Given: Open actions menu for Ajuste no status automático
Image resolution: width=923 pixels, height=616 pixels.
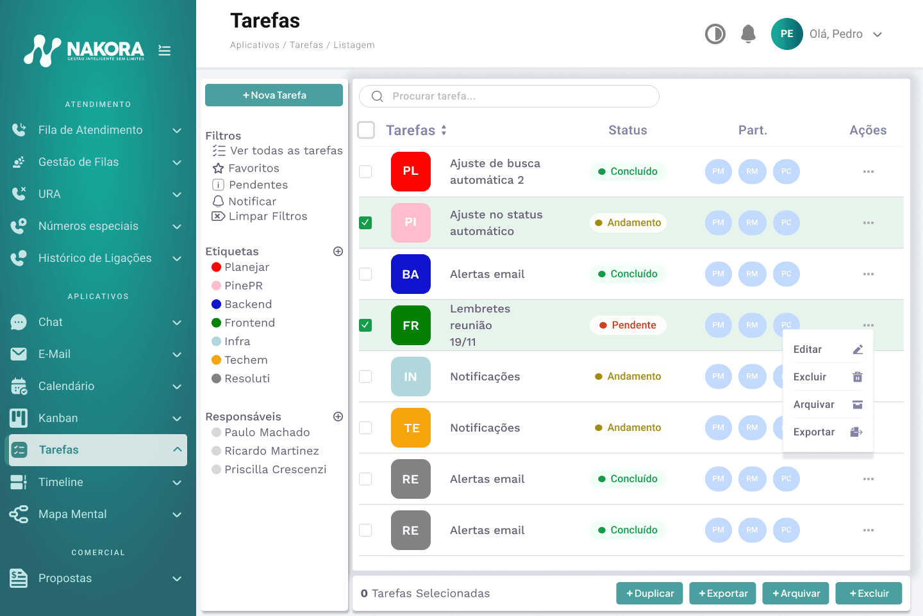Looking at the screenshot, I should [x=869, y=223].
